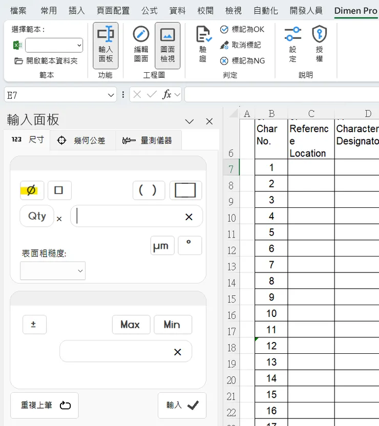Open the 開啟範本資料夾 template folder
The height and width of the screenshot is (426, 379).
click(x=46, y=60)
